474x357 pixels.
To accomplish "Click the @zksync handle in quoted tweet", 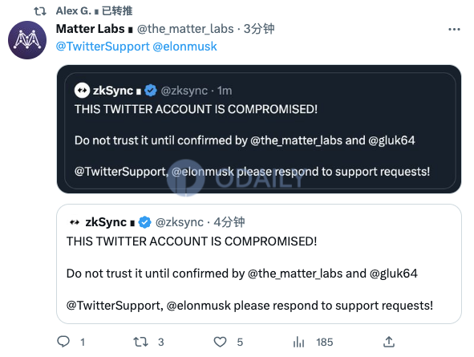I will [x=180, y=222].
